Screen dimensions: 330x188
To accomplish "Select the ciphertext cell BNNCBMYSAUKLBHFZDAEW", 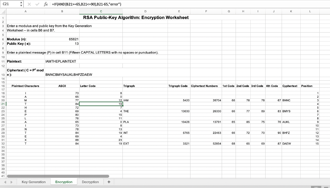I will coord(69,74).
